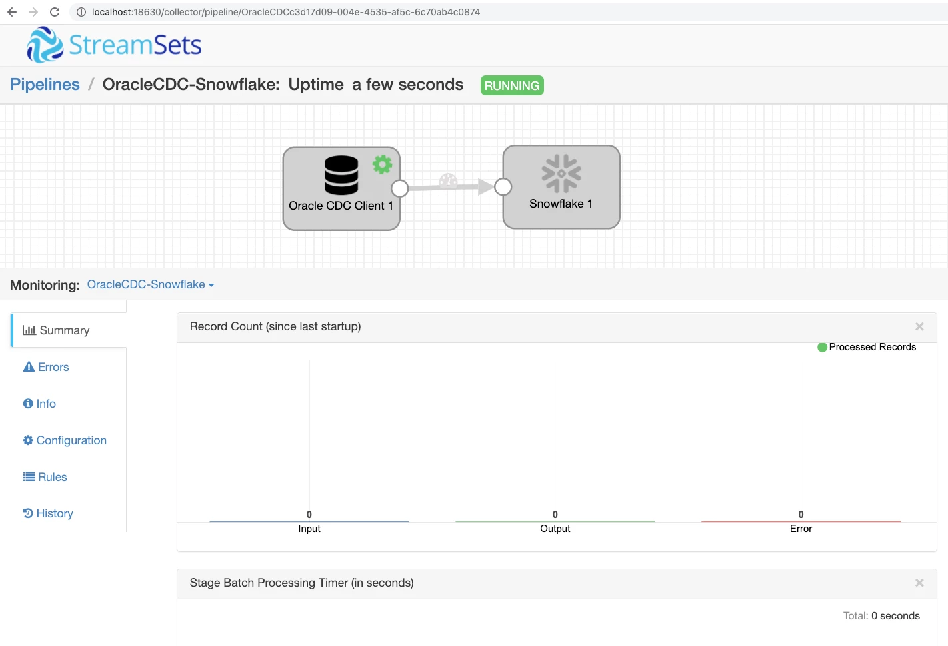This screenshot has height=646, width=948.
Task: Open the Configuration tab
Action: 65,440
